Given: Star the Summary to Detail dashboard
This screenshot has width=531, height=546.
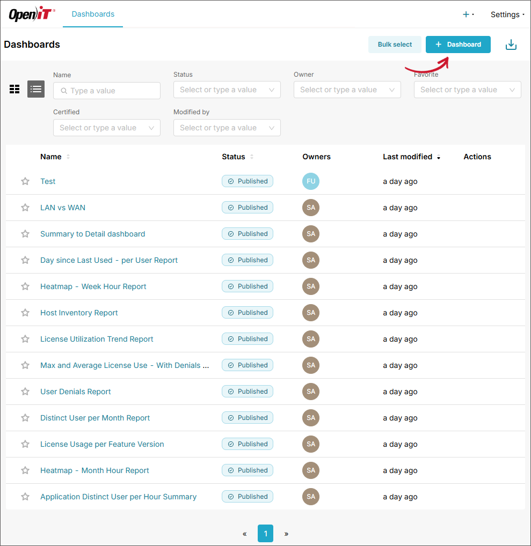Looking at the screenshot, I should tap(25, 234).
